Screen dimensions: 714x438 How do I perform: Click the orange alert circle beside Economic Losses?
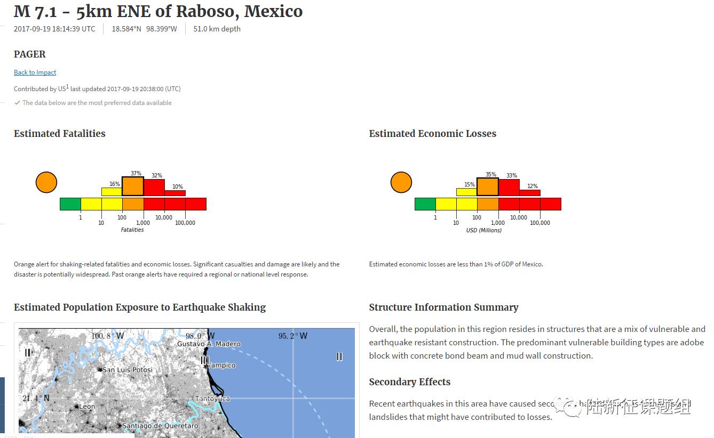(401, 182)
